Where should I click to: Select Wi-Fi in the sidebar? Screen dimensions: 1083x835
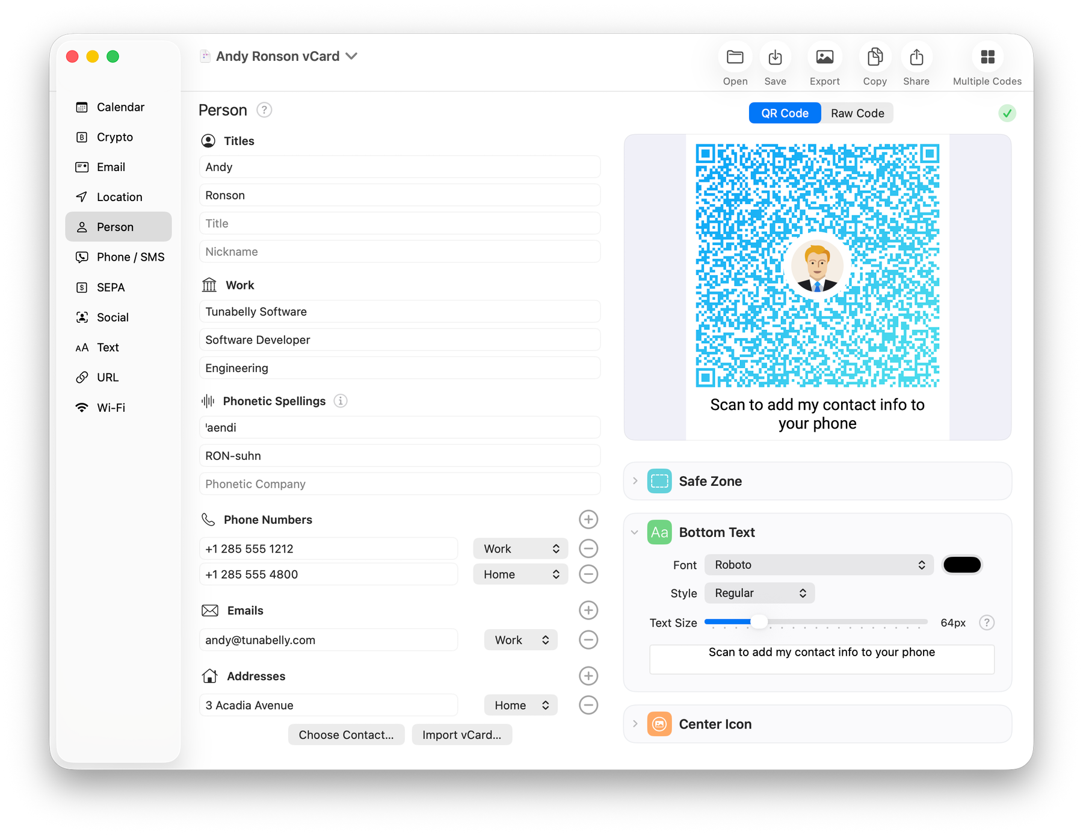pos(111,408)
